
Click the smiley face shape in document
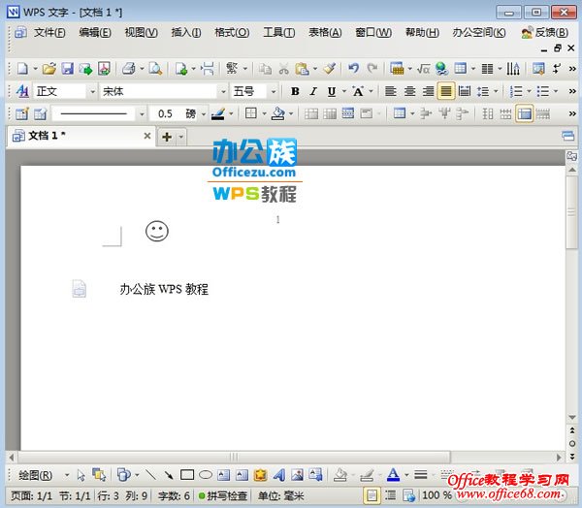pos(157,231)
